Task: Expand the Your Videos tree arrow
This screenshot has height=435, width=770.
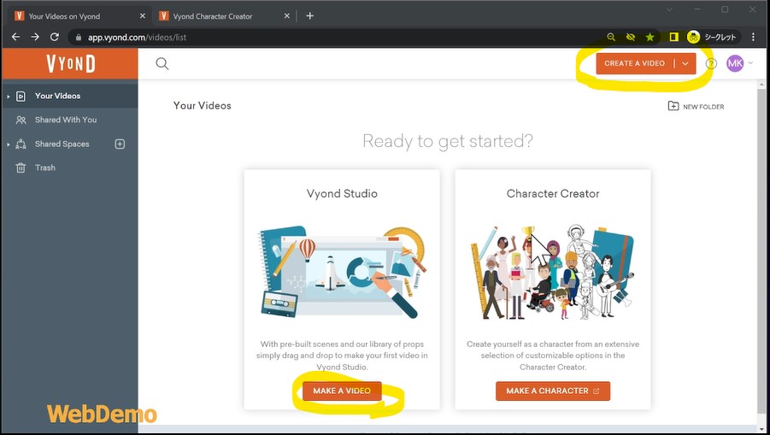Action: click(9, 97)
